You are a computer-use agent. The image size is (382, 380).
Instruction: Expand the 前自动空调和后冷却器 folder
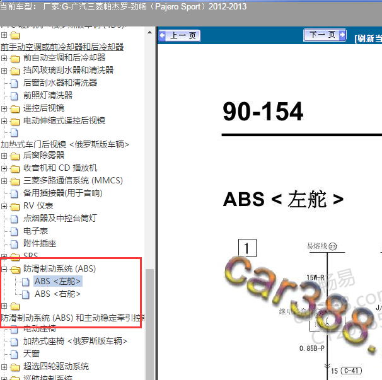(x=4, y=58)
